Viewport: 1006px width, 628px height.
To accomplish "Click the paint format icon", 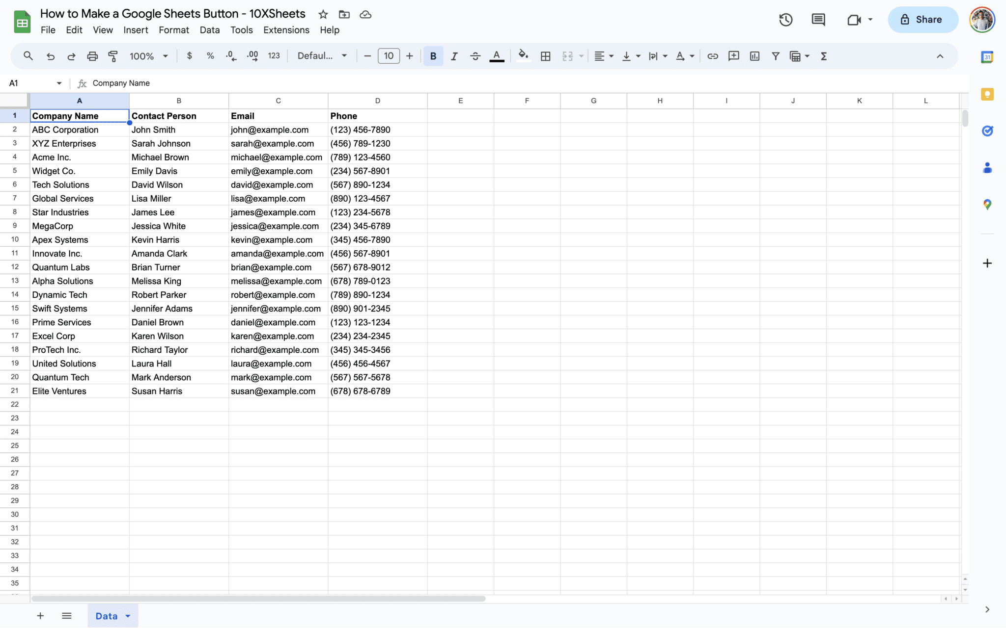I will pyautogui.click(x=113, y=56).
